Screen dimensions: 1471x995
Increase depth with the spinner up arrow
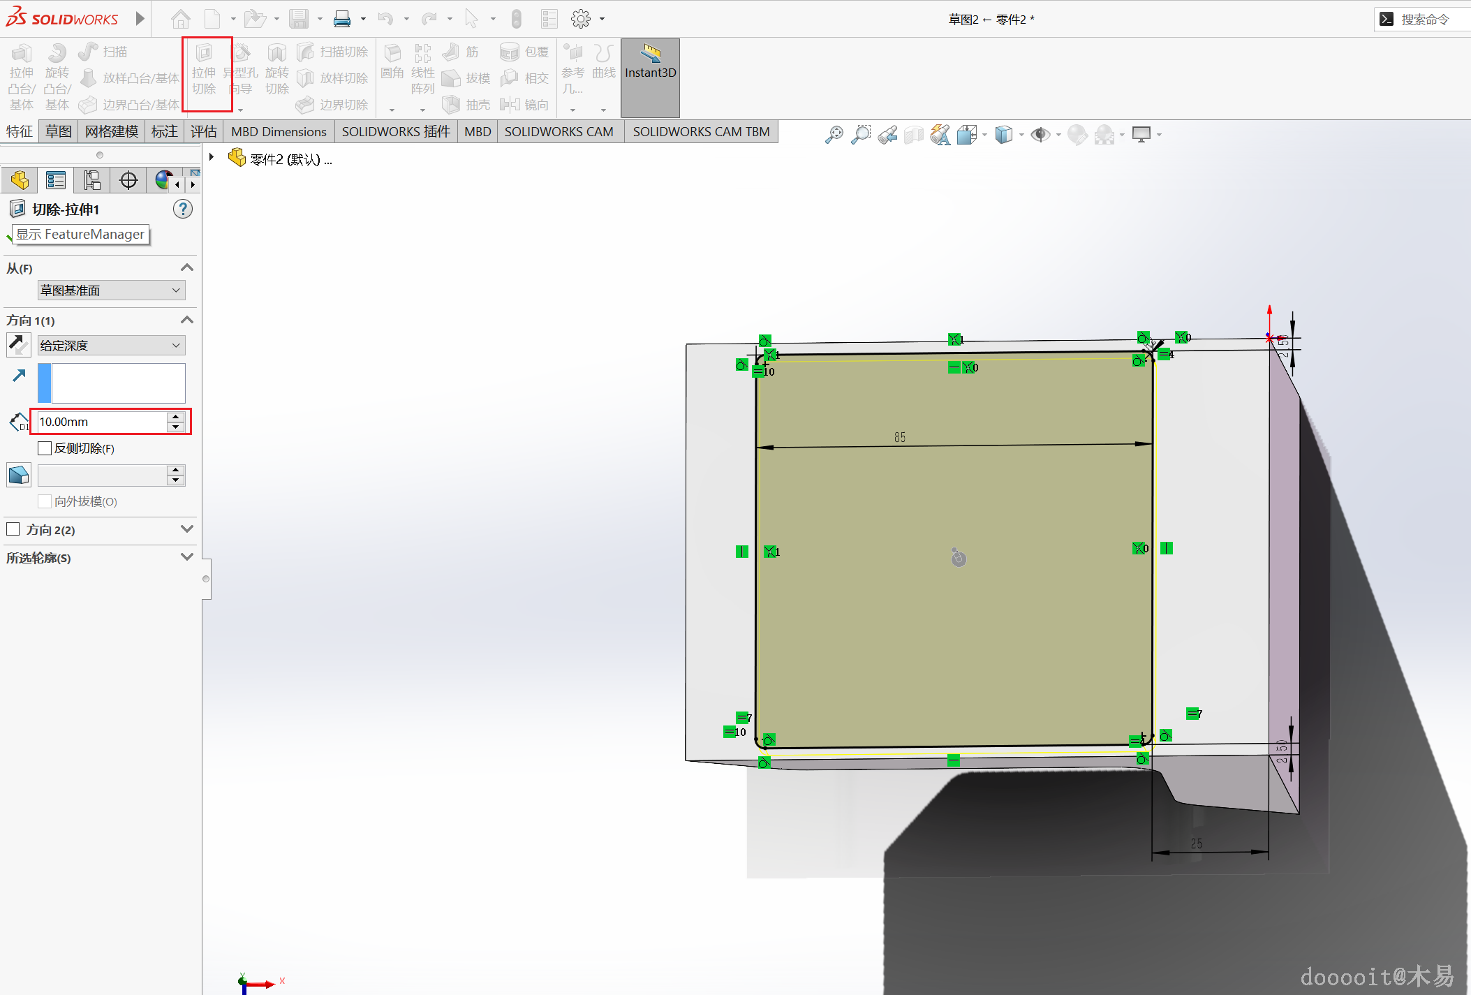176,417
